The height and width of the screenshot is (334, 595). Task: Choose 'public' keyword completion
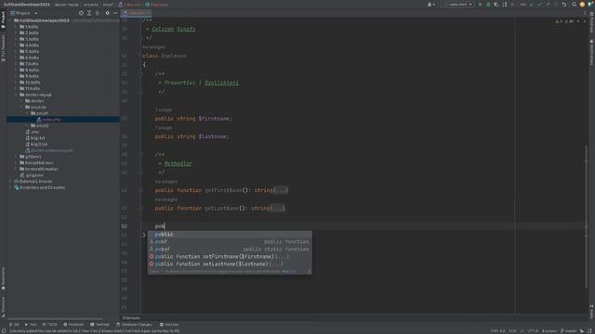click(230, 235)
